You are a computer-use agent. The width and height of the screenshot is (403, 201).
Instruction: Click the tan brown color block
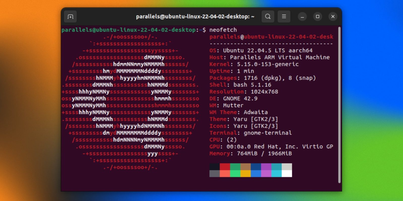click(x=245, y=167)
